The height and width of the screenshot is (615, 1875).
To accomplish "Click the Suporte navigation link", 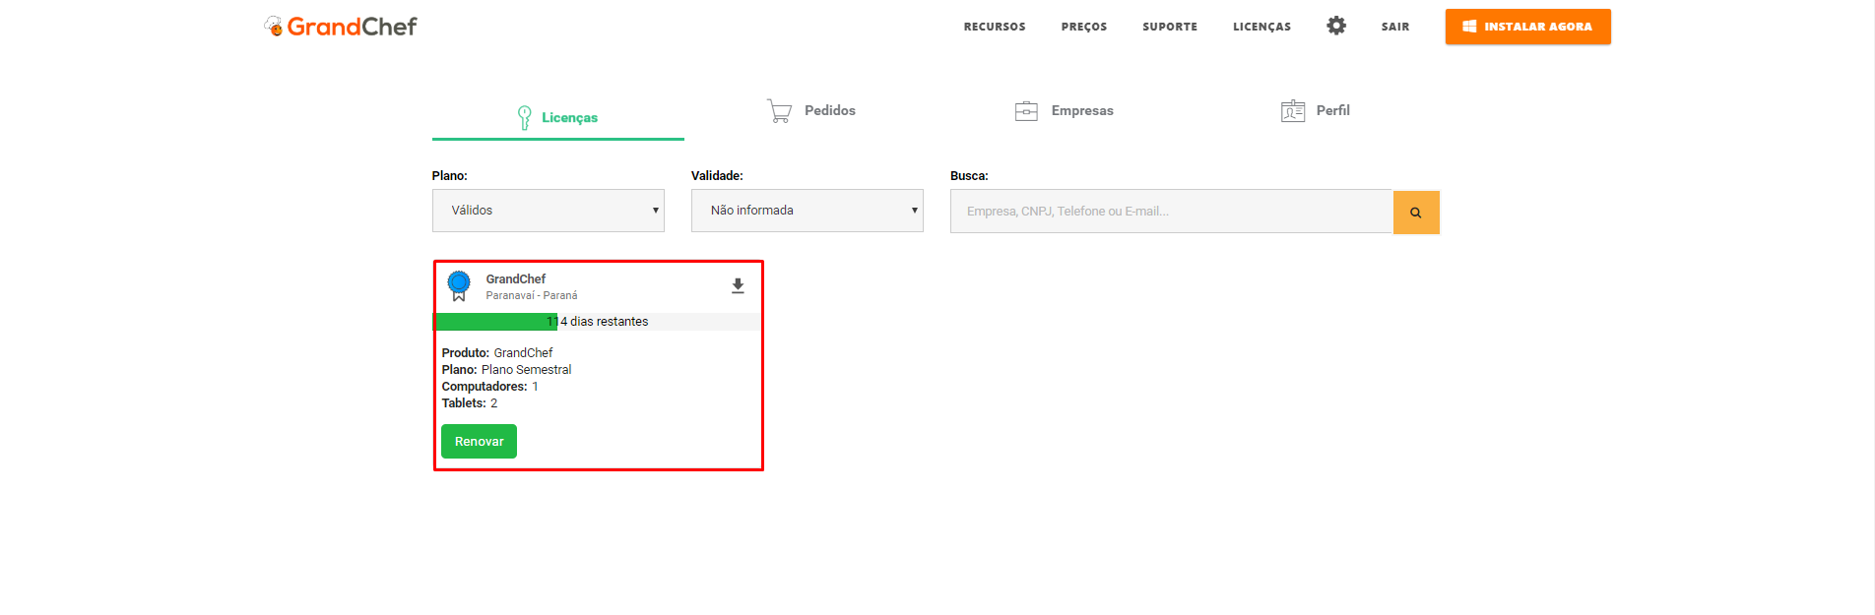I will click(1169, 27).
